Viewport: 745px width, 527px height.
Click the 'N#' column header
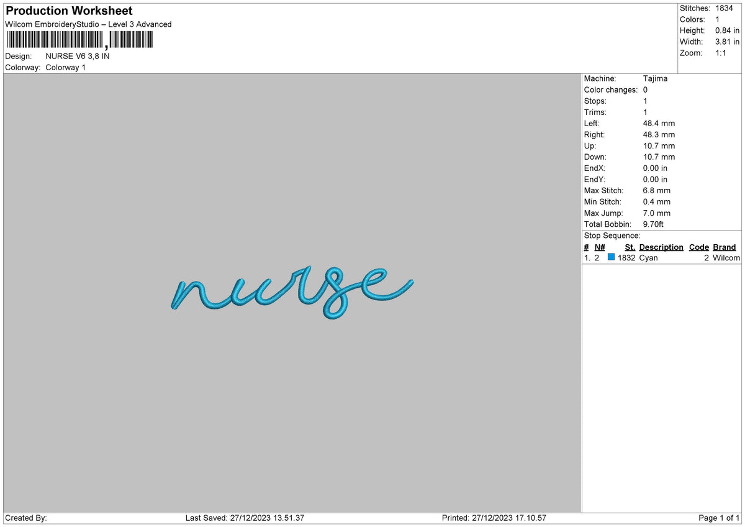(x=600, y=247)
